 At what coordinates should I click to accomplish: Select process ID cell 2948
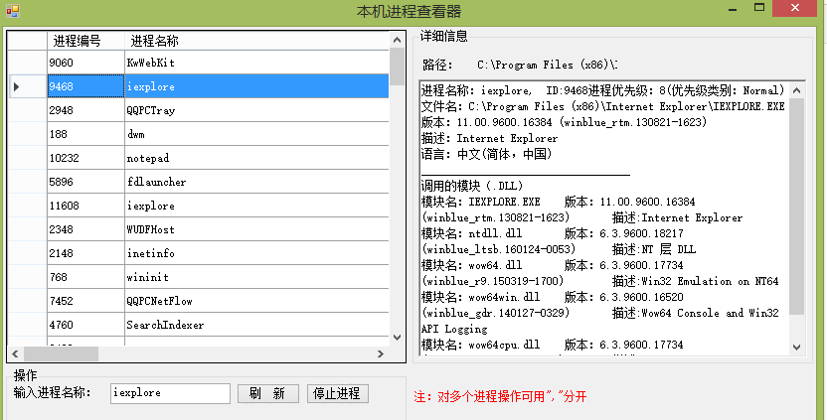tap(85, 110)
